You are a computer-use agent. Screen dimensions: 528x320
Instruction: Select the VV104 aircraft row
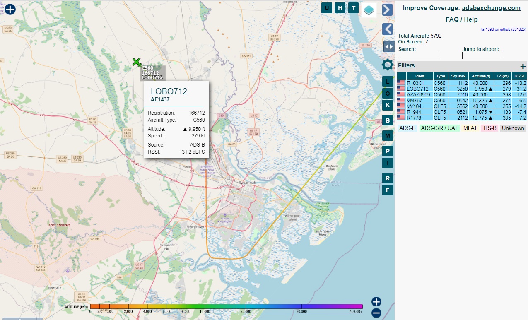(x=462, y=106)
